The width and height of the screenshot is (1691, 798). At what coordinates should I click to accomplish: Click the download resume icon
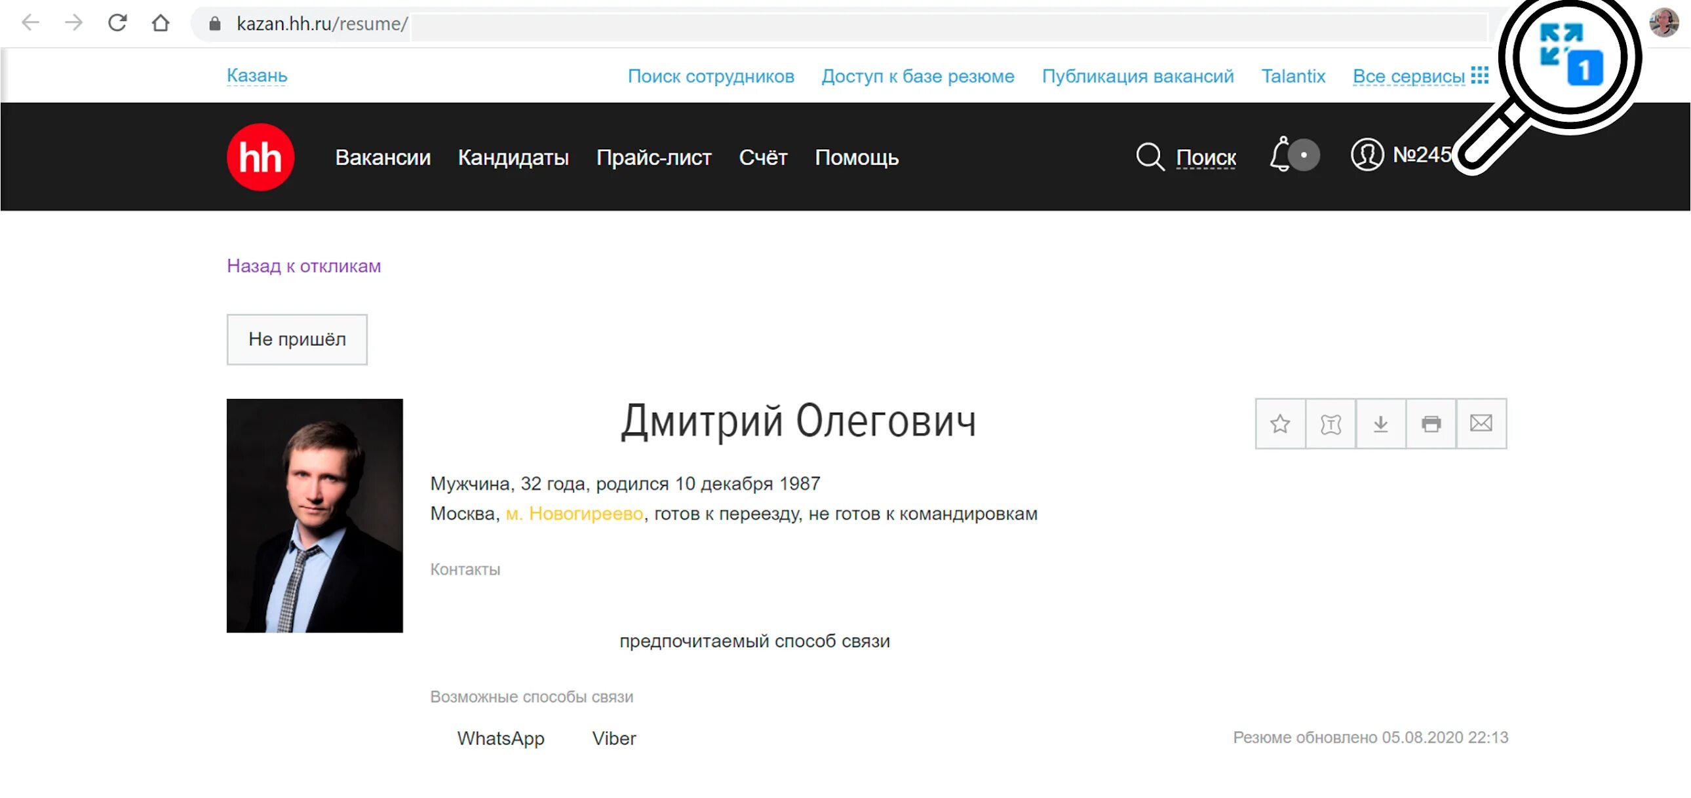coord(1382,423)
